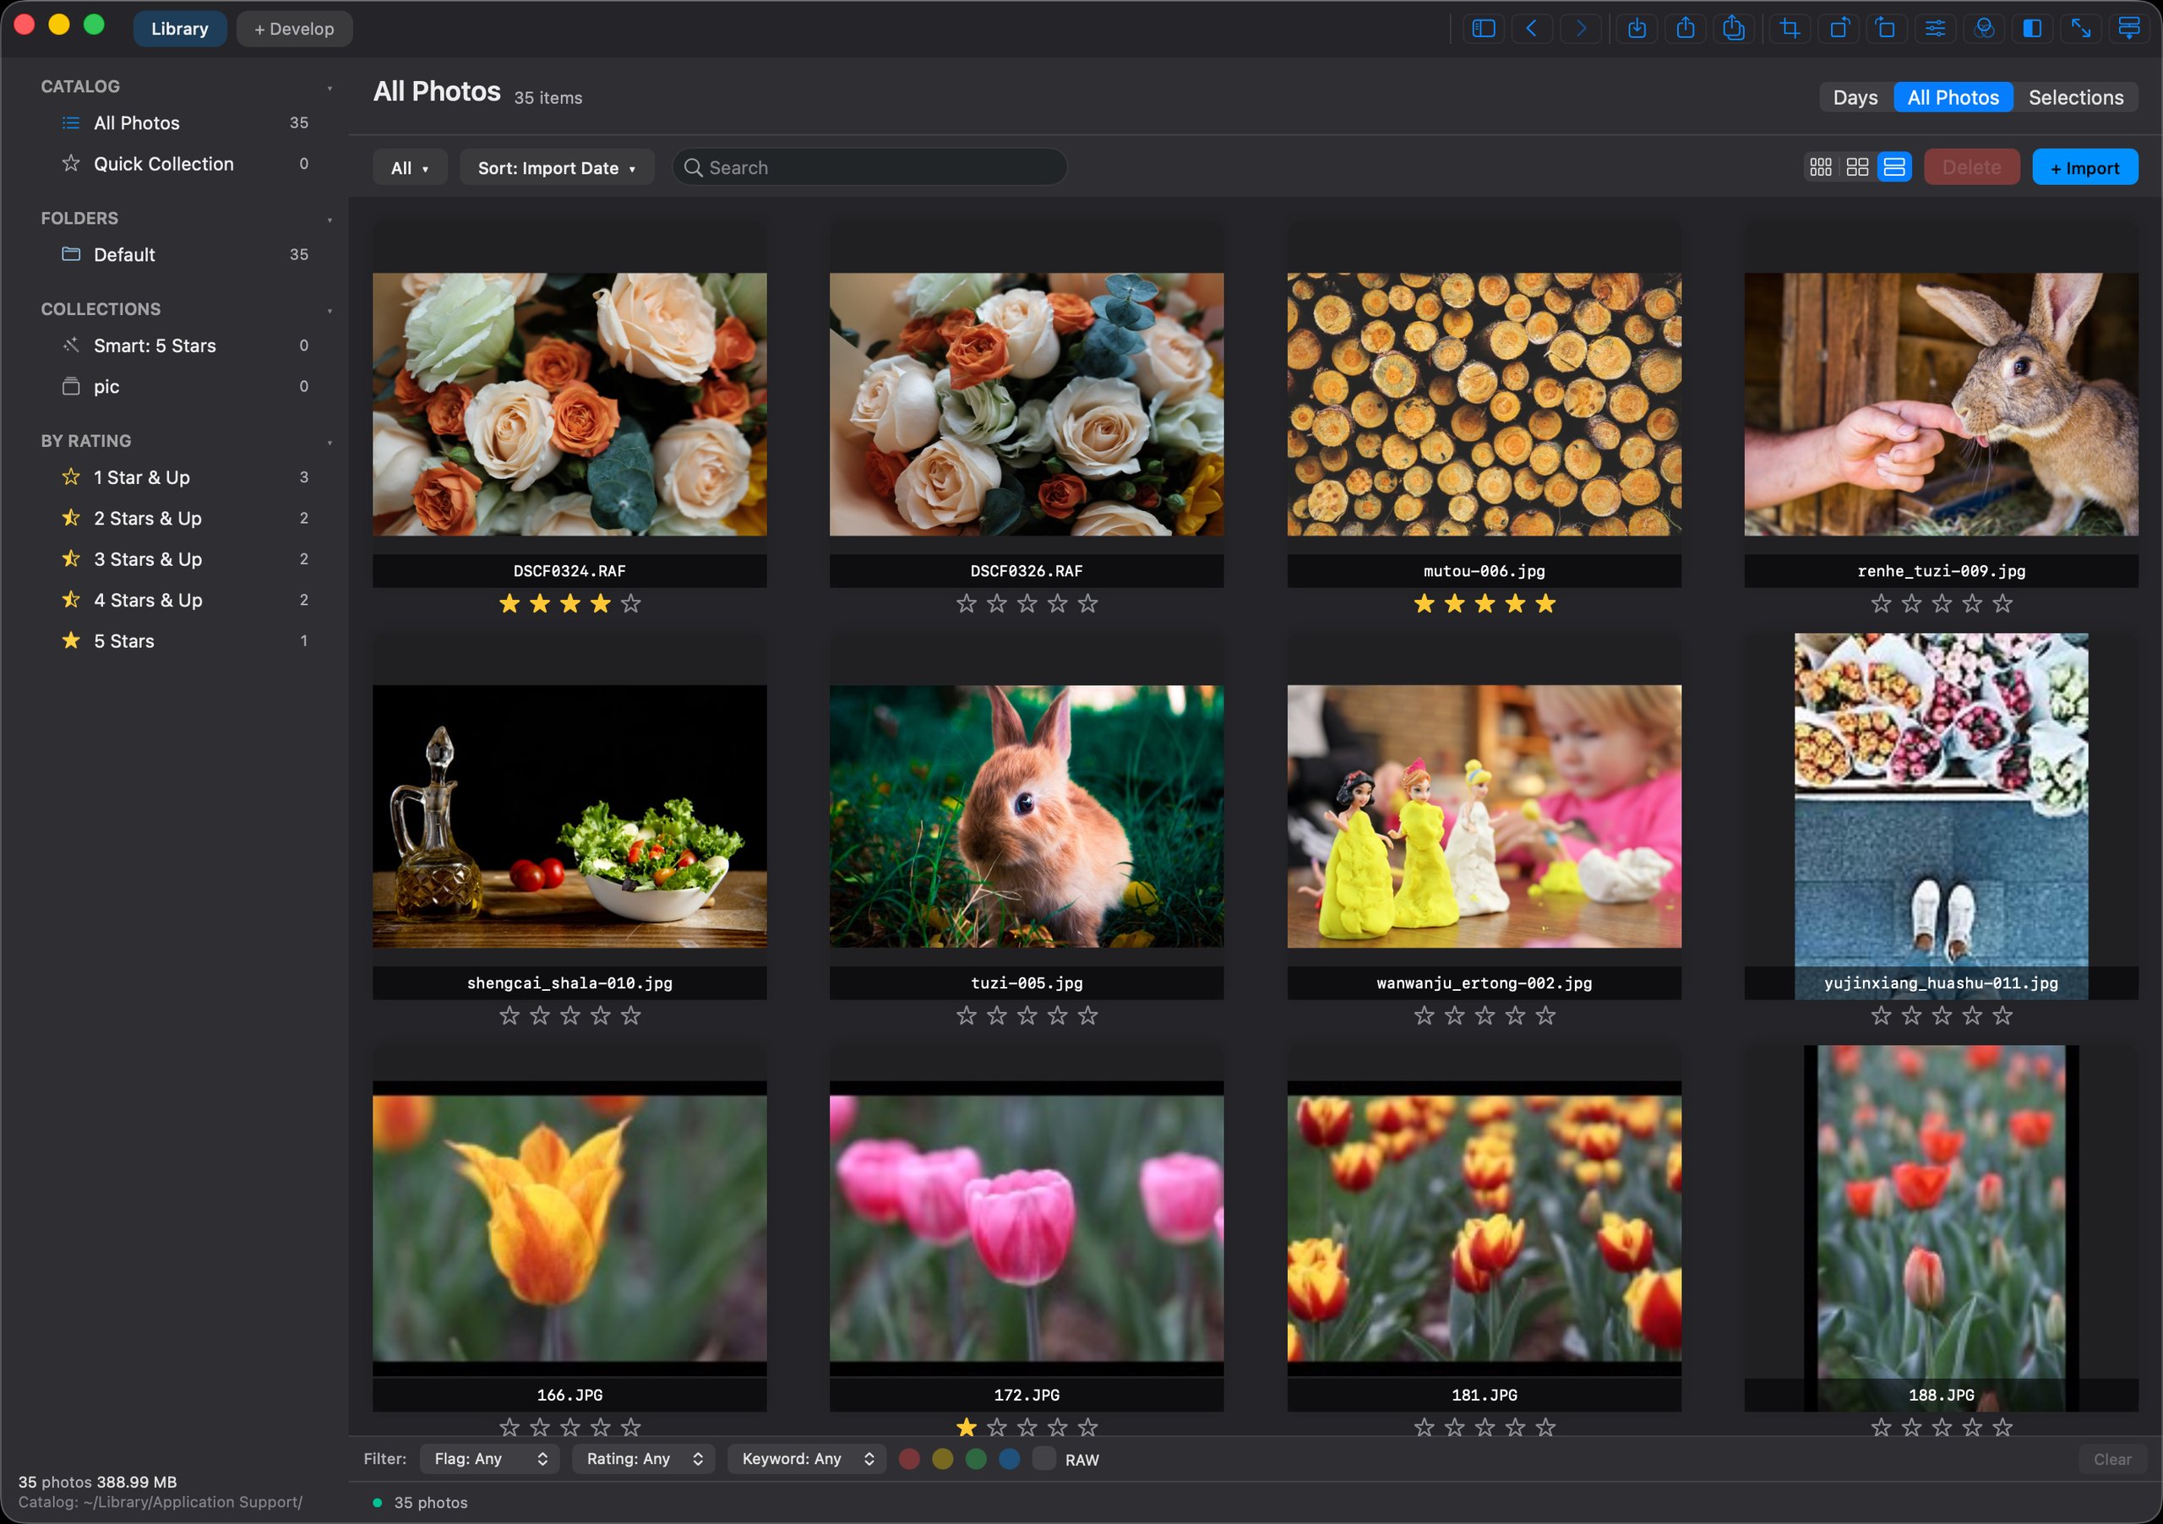Select the large two-row view mode

pos(1894,166)
